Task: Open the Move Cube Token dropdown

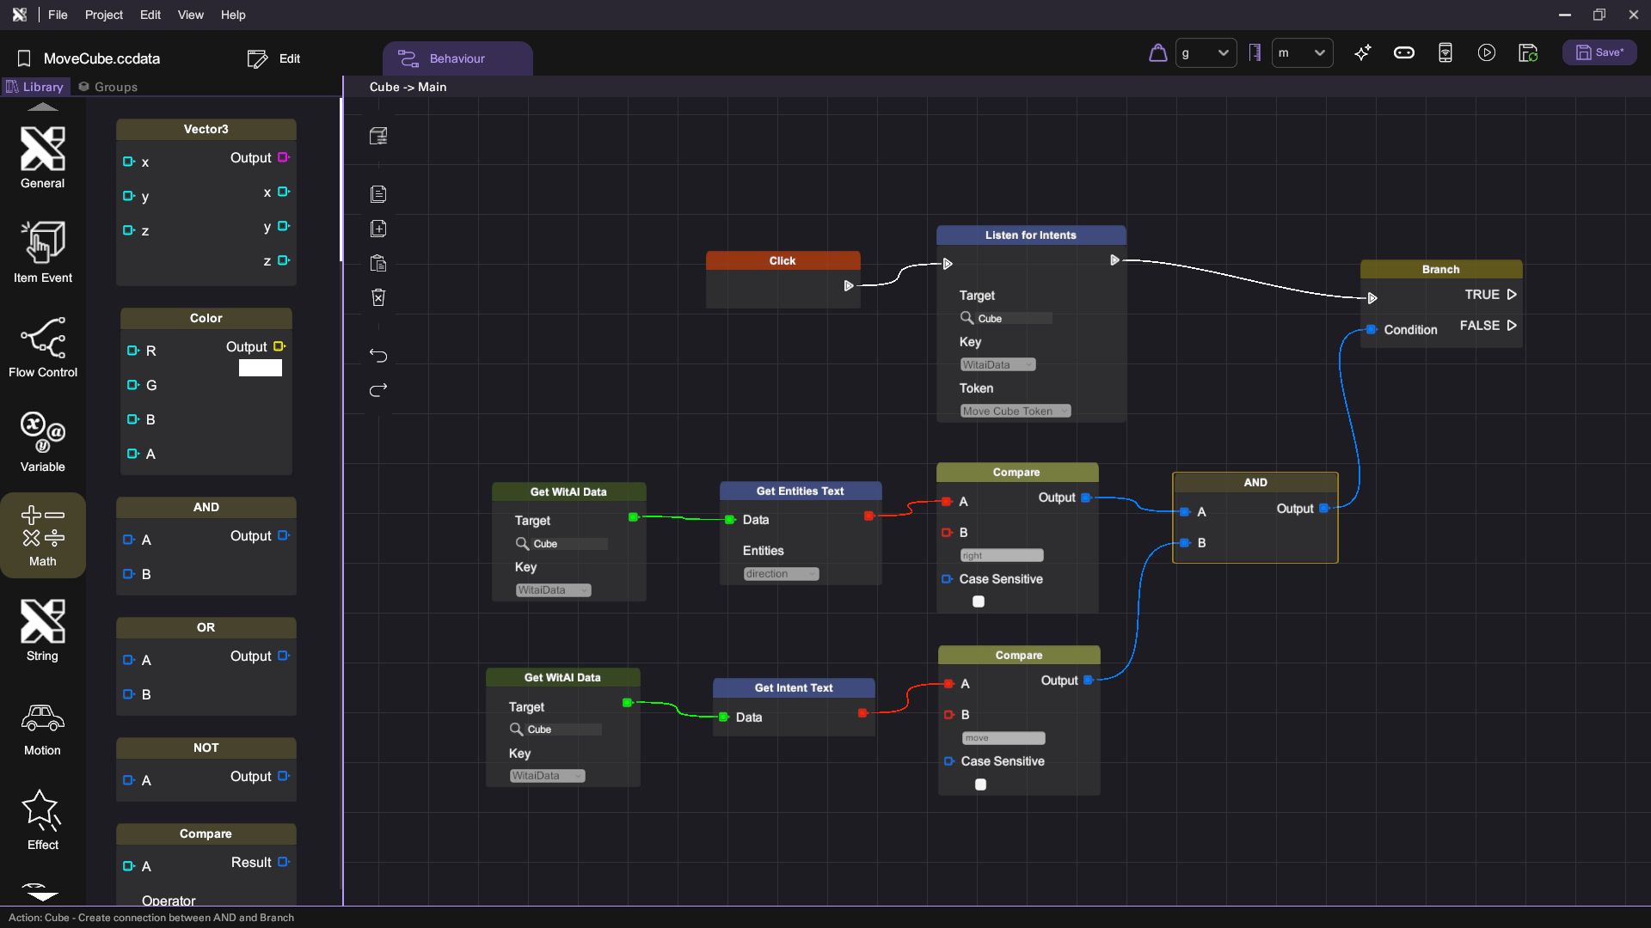Action: click(1015, 412)
